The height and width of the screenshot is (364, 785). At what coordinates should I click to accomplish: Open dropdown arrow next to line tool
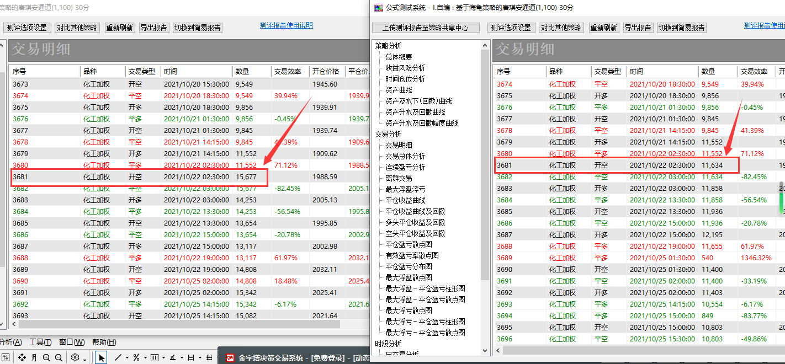point(127,358)
